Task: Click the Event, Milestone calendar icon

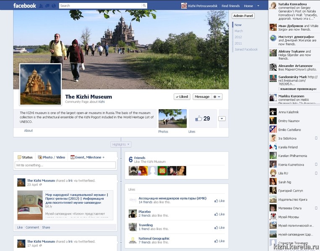Action: pos(72,157)
